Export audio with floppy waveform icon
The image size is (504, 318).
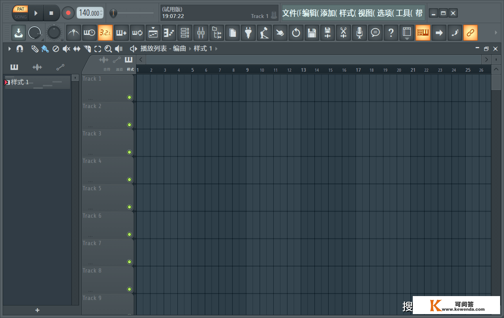[328, 33]
